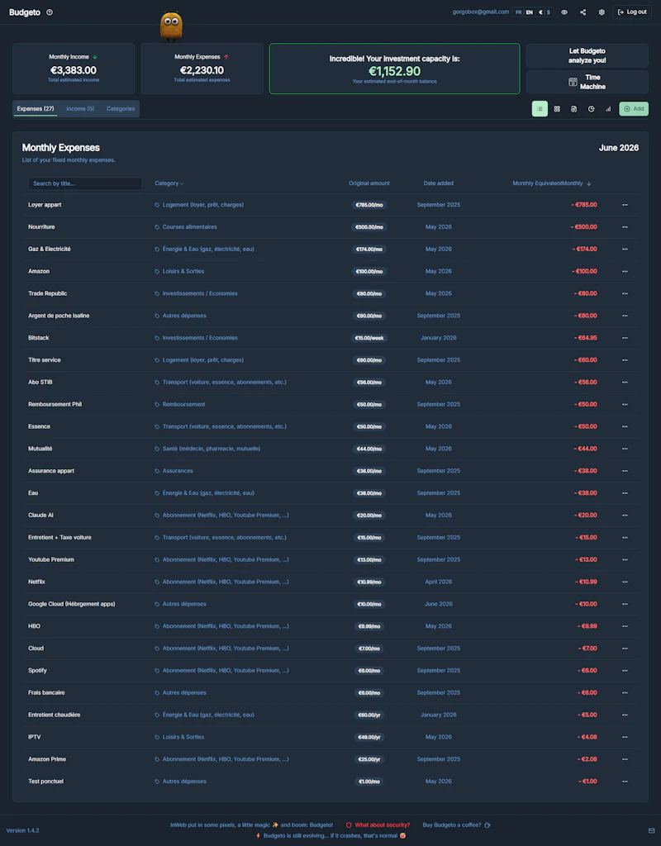Open the What about security? link
661x846 pixels.
(x=378, y=825)
